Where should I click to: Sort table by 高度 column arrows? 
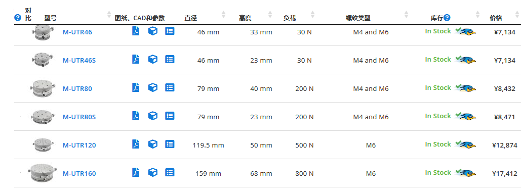[270, 14]
